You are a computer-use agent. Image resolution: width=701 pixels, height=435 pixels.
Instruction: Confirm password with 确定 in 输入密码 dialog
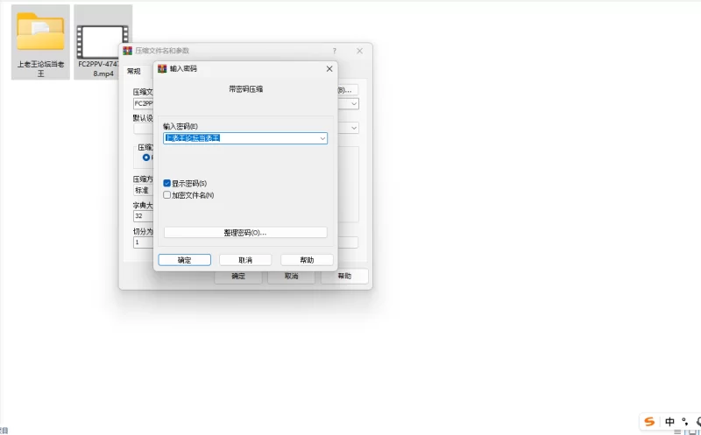(x=185, y=260)
